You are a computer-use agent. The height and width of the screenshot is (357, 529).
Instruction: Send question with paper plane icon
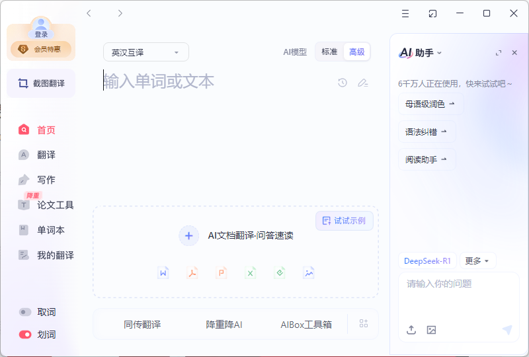click(507, 330)
